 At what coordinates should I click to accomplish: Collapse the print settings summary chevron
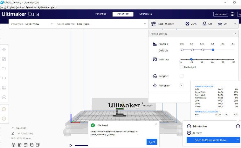(x=235, y=24)
